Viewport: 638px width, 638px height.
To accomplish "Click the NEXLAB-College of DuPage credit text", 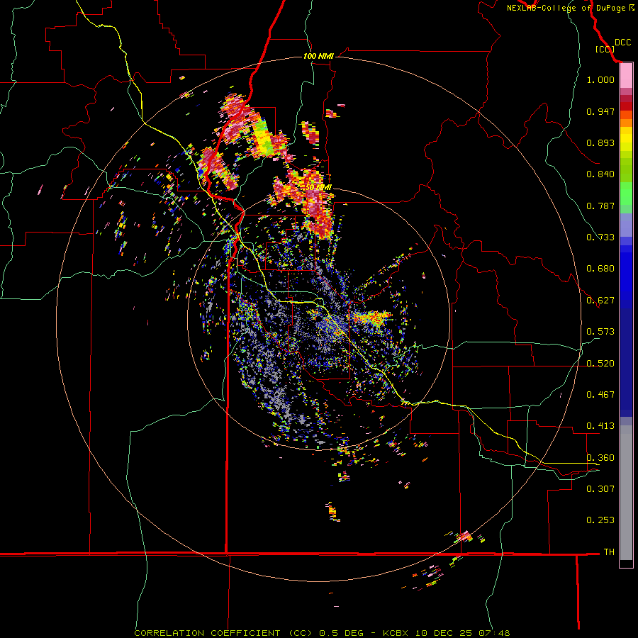I will 571,8.
